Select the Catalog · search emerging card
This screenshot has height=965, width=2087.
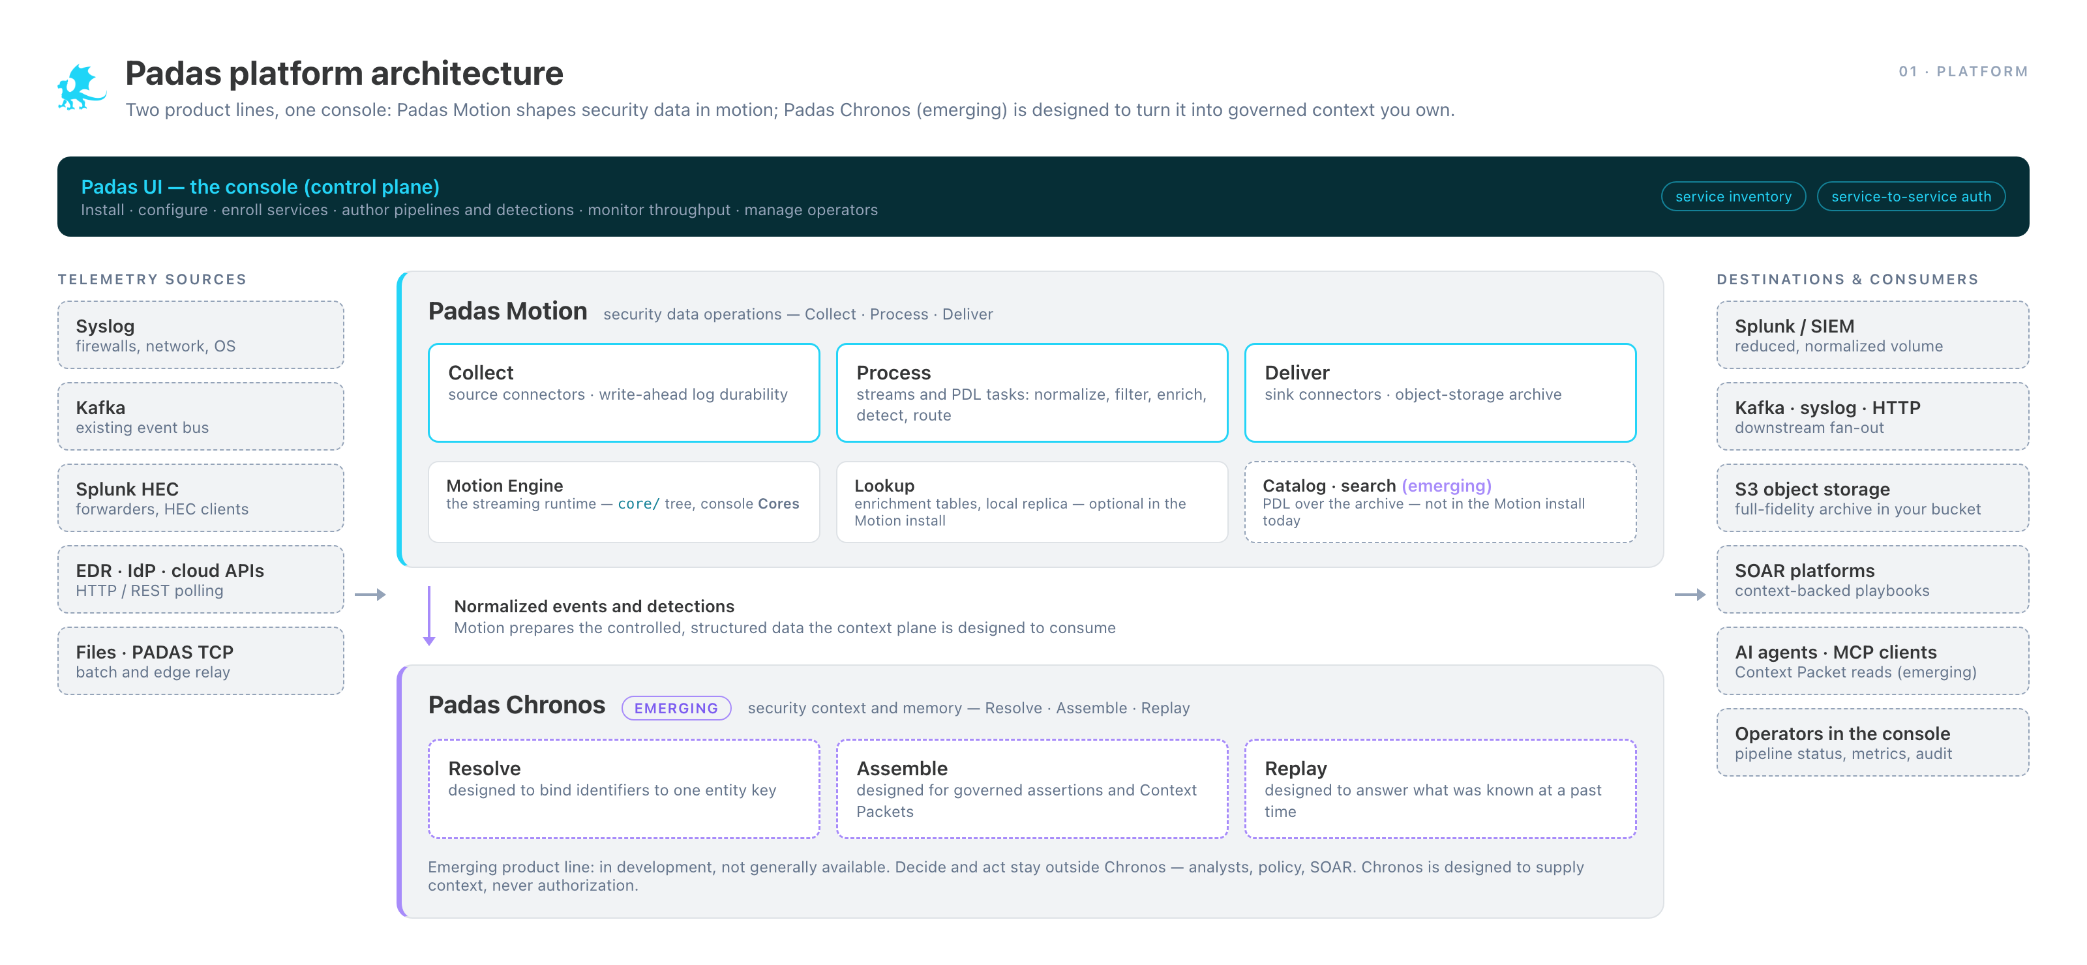tap(1441, 502)
